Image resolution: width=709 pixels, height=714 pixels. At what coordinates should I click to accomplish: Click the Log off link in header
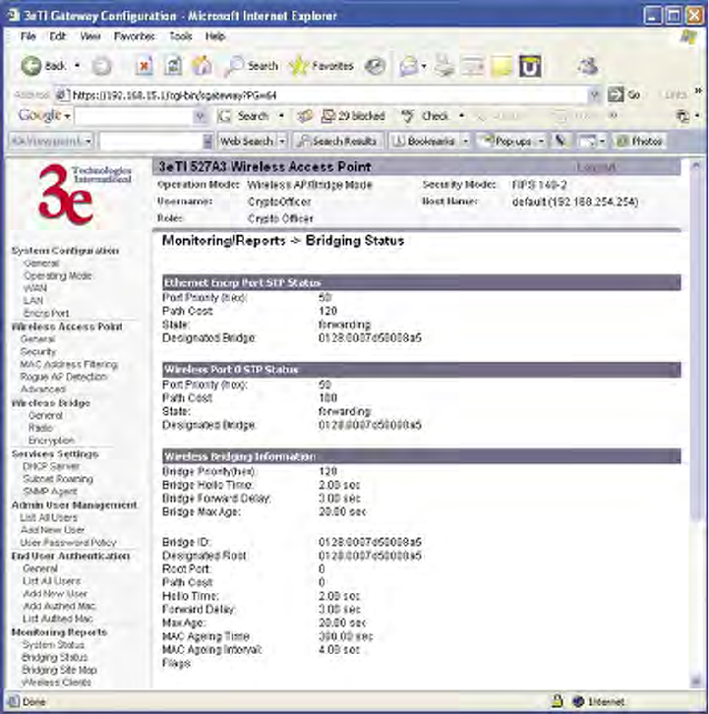(x=596, y=167)
